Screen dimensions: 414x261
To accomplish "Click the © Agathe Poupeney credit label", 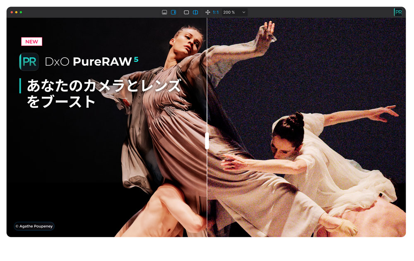I will (34, 226).
